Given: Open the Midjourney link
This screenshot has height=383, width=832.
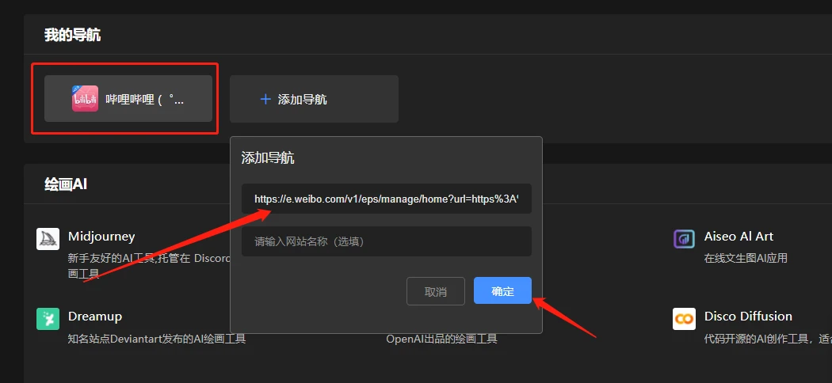Looking at the screenshot, I should [101, 237].
